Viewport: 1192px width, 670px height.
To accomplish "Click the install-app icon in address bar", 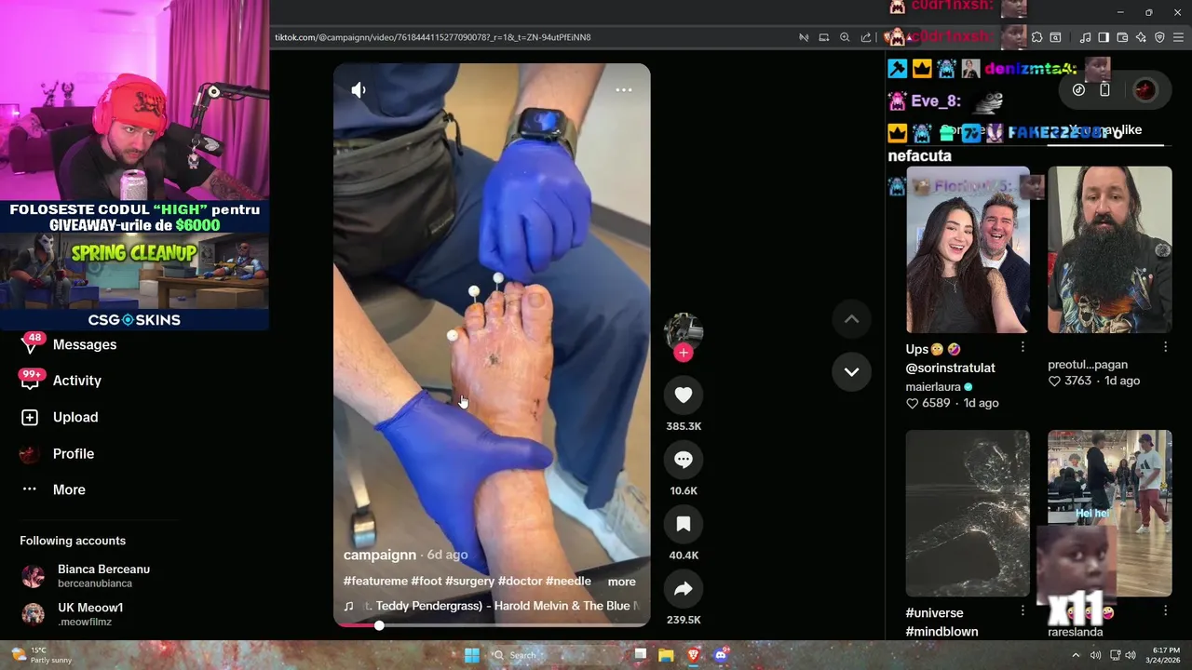I will [x=823, y=37].
